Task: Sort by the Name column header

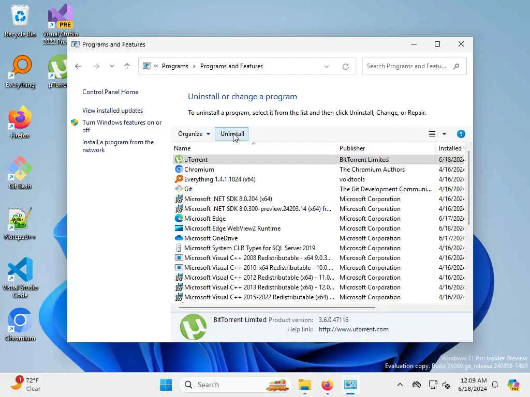Action: pyautogui.click(x=254, y=148)
